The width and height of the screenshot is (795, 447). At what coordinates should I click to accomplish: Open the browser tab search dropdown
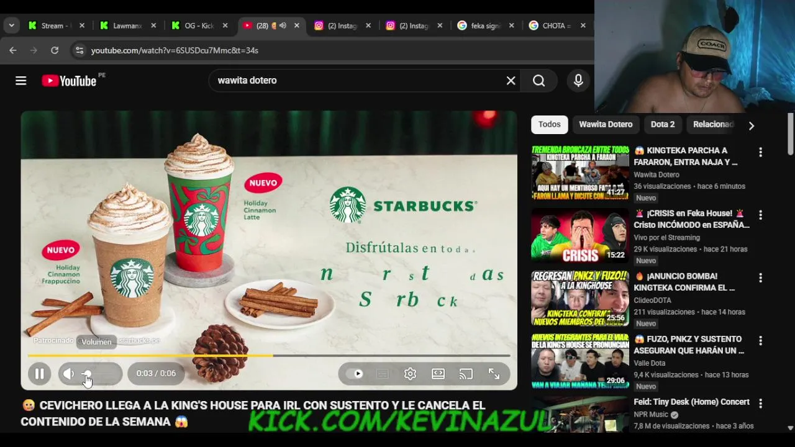[x=11, y=25]
